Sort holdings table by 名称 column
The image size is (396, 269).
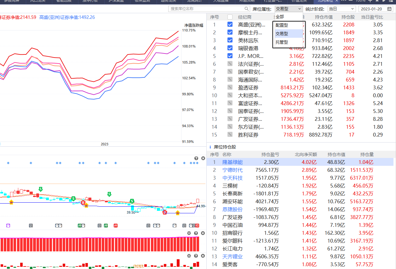click(227, 154)
